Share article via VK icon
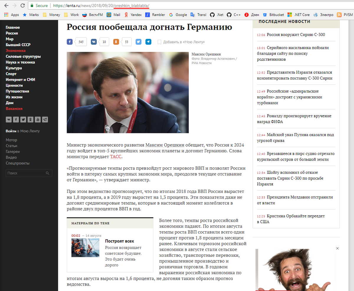Image resolution: width=354 pixels, height=291 pixels. pos(94,42)
